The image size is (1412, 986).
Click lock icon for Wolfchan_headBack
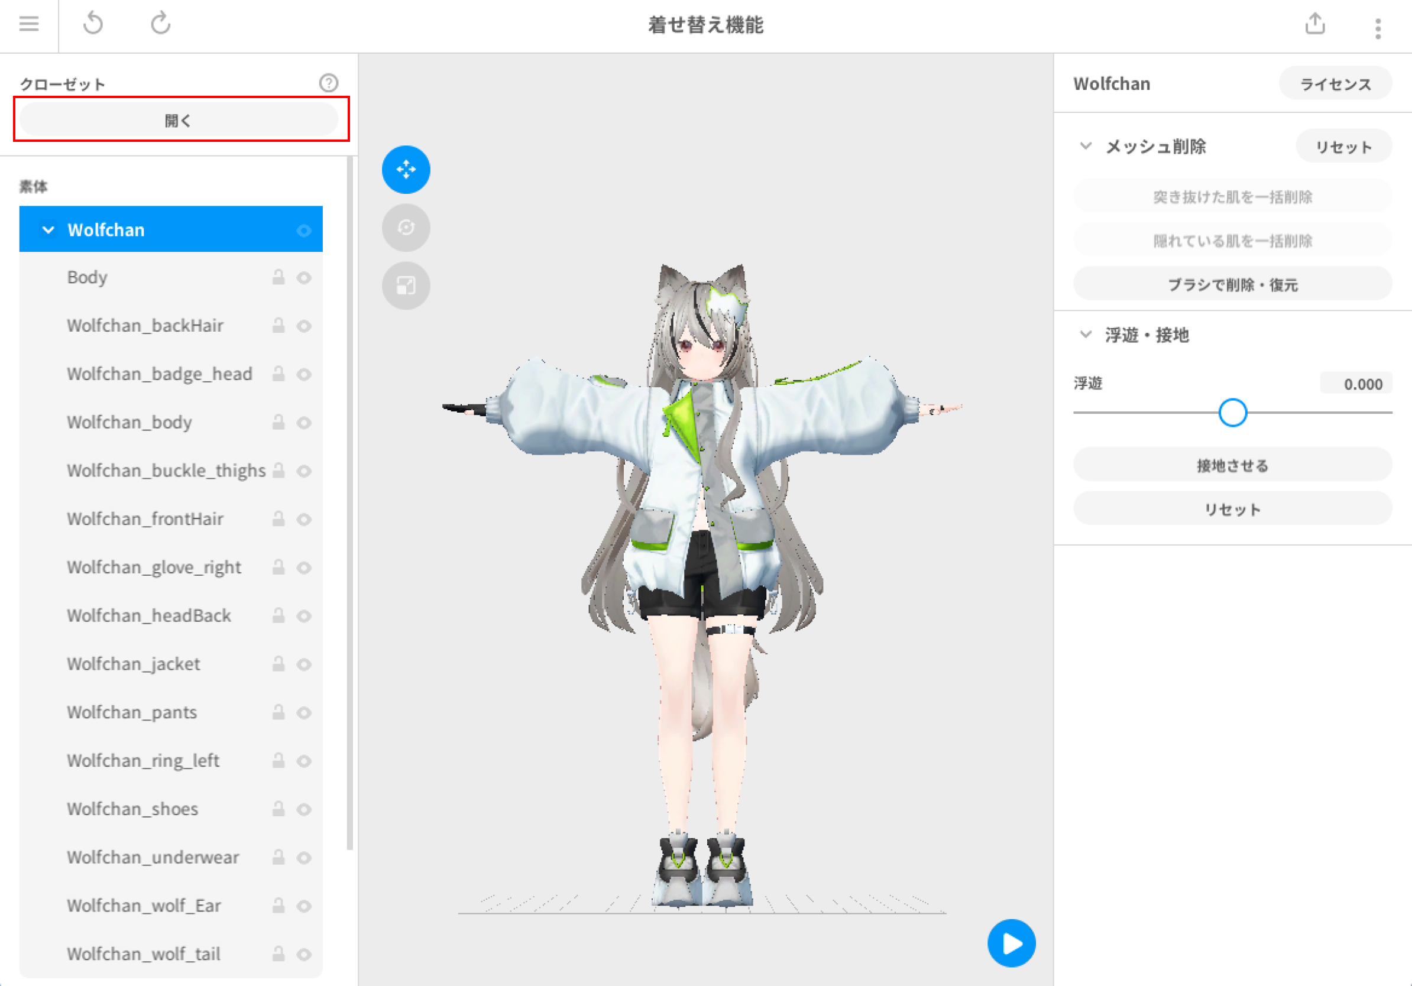pyautogui.click(x=278, y=615)
